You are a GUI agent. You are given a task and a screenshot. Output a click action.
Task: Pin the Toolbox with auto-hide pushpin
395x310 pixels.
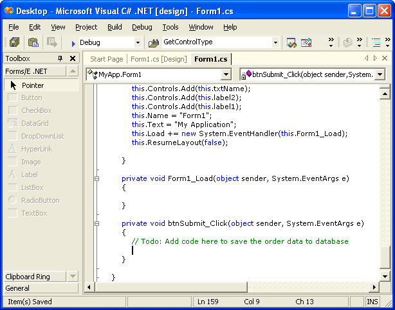pos(60,58)
